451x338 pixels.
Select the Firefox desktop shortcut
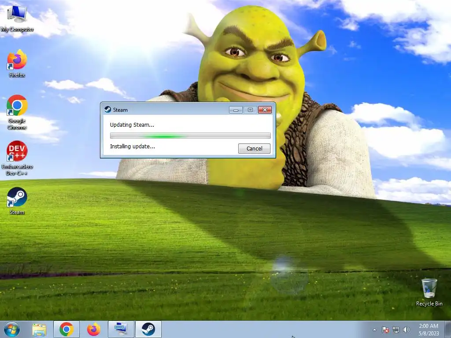tap(17, 63)
